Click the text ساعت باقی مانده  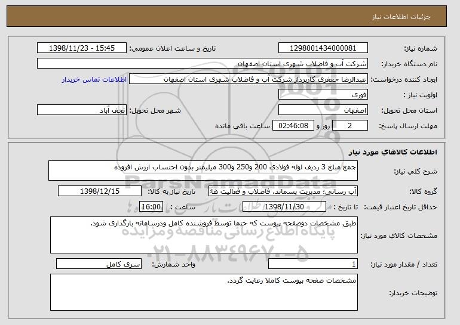(x=243, y=126)
